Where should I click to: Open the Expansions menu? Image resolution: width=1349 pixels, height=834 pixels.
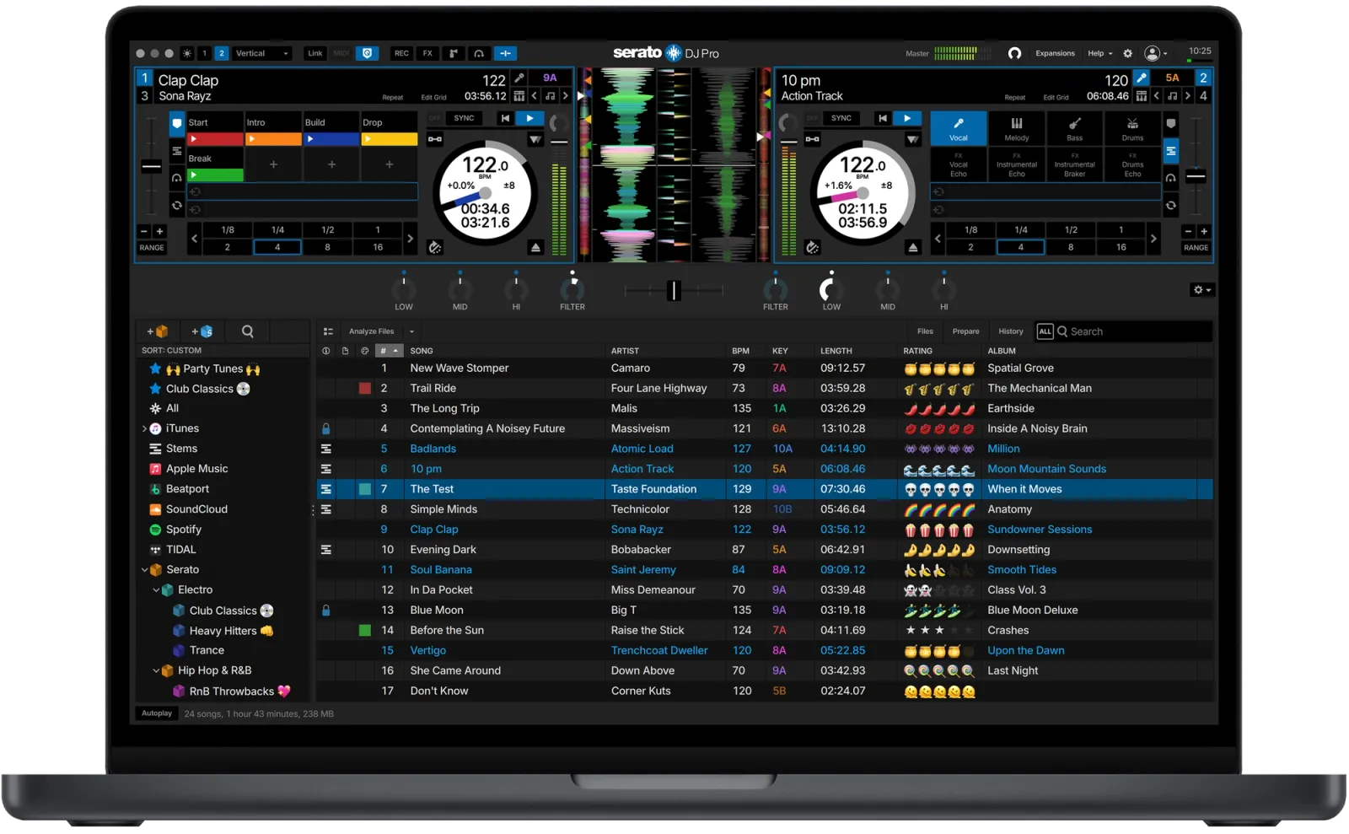(1055, 53)
